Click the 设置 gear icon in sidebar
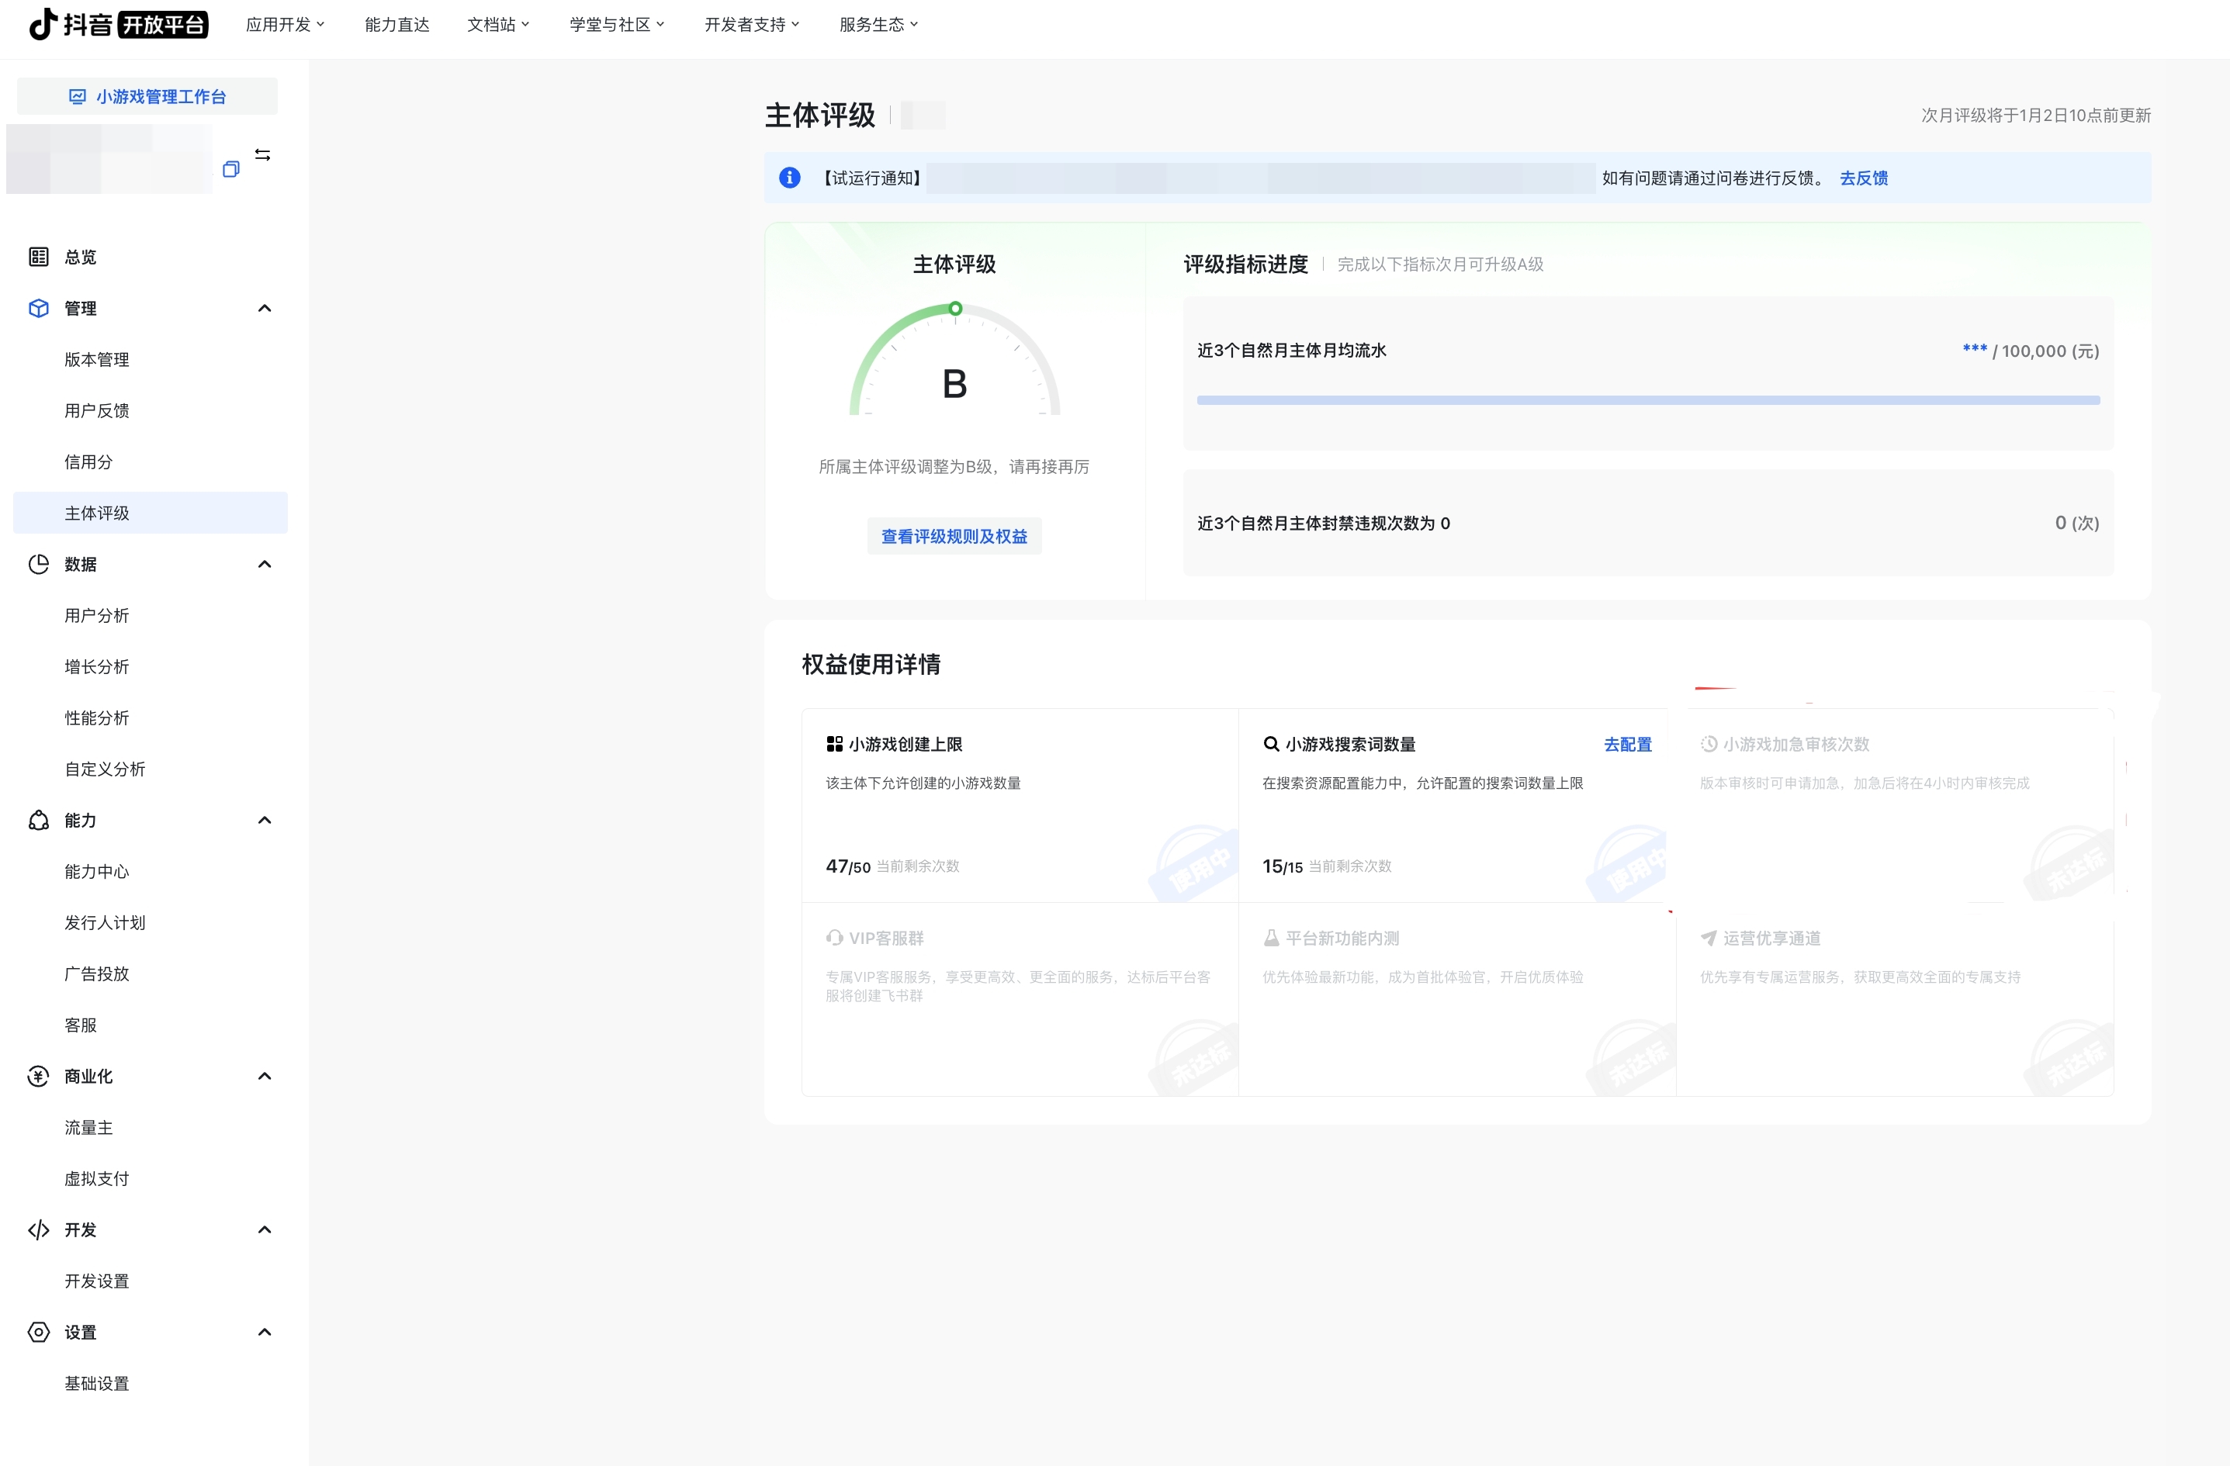This screenshot has width=2230, height=1466. (x=39, y=1332)
